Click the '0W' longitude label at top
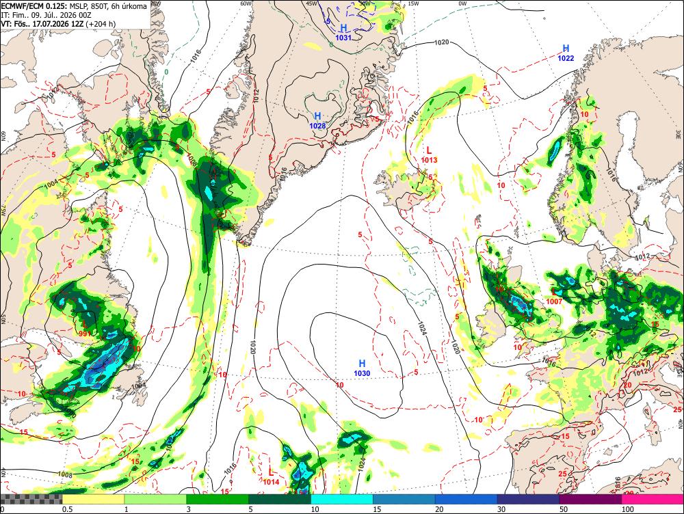This screenshot has height=514, width=684. (462, 3)
